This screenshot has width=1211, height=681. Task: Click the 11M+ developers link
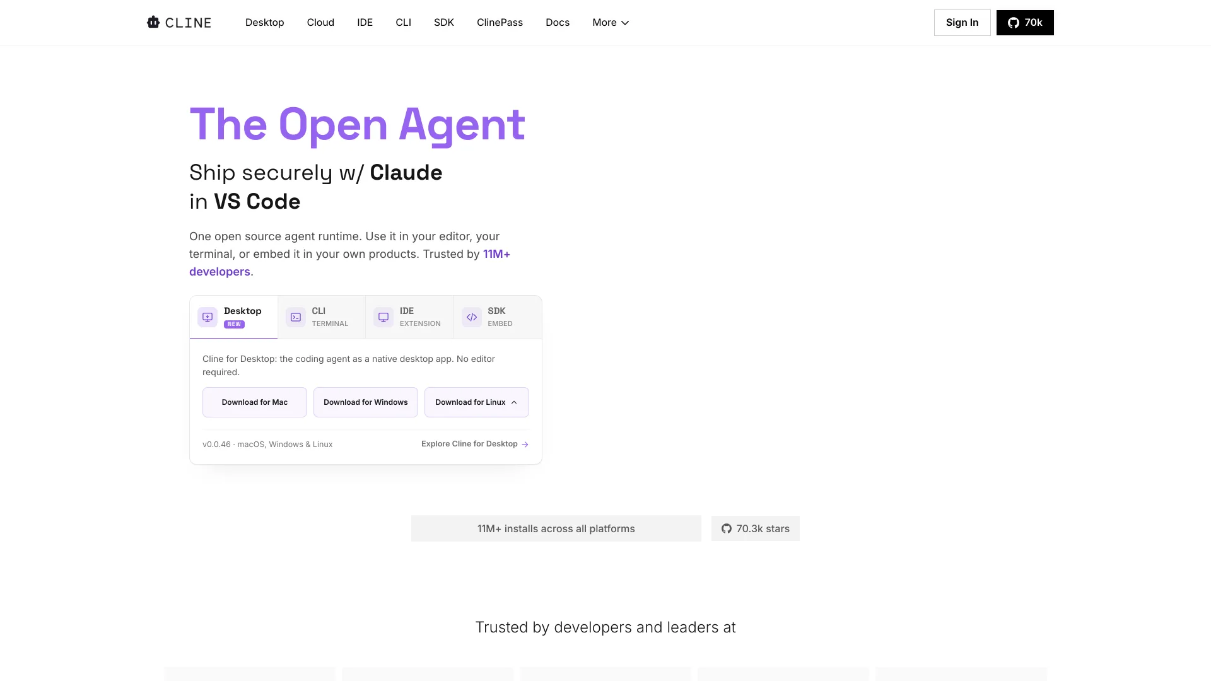(349, 263)
